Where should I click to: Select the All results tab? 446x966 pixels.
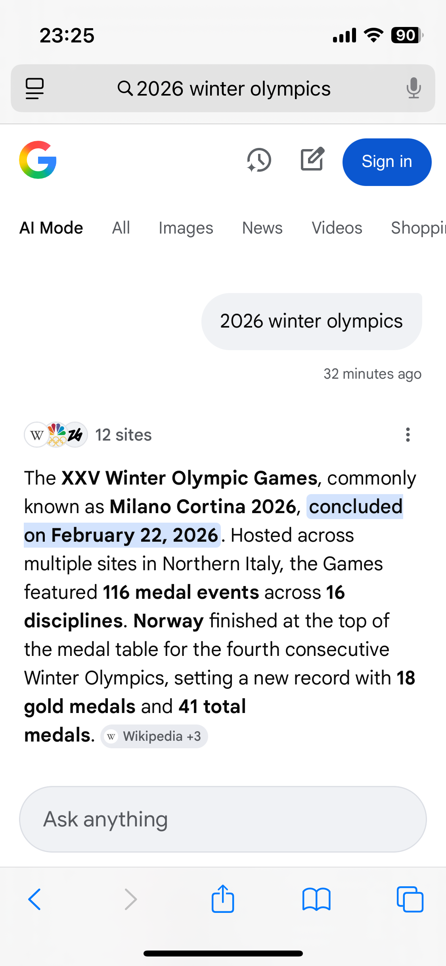pos(121,228)
